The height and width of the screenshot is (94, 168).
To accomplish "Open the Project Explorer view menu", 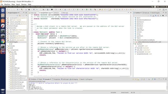I will pos(26,16).
